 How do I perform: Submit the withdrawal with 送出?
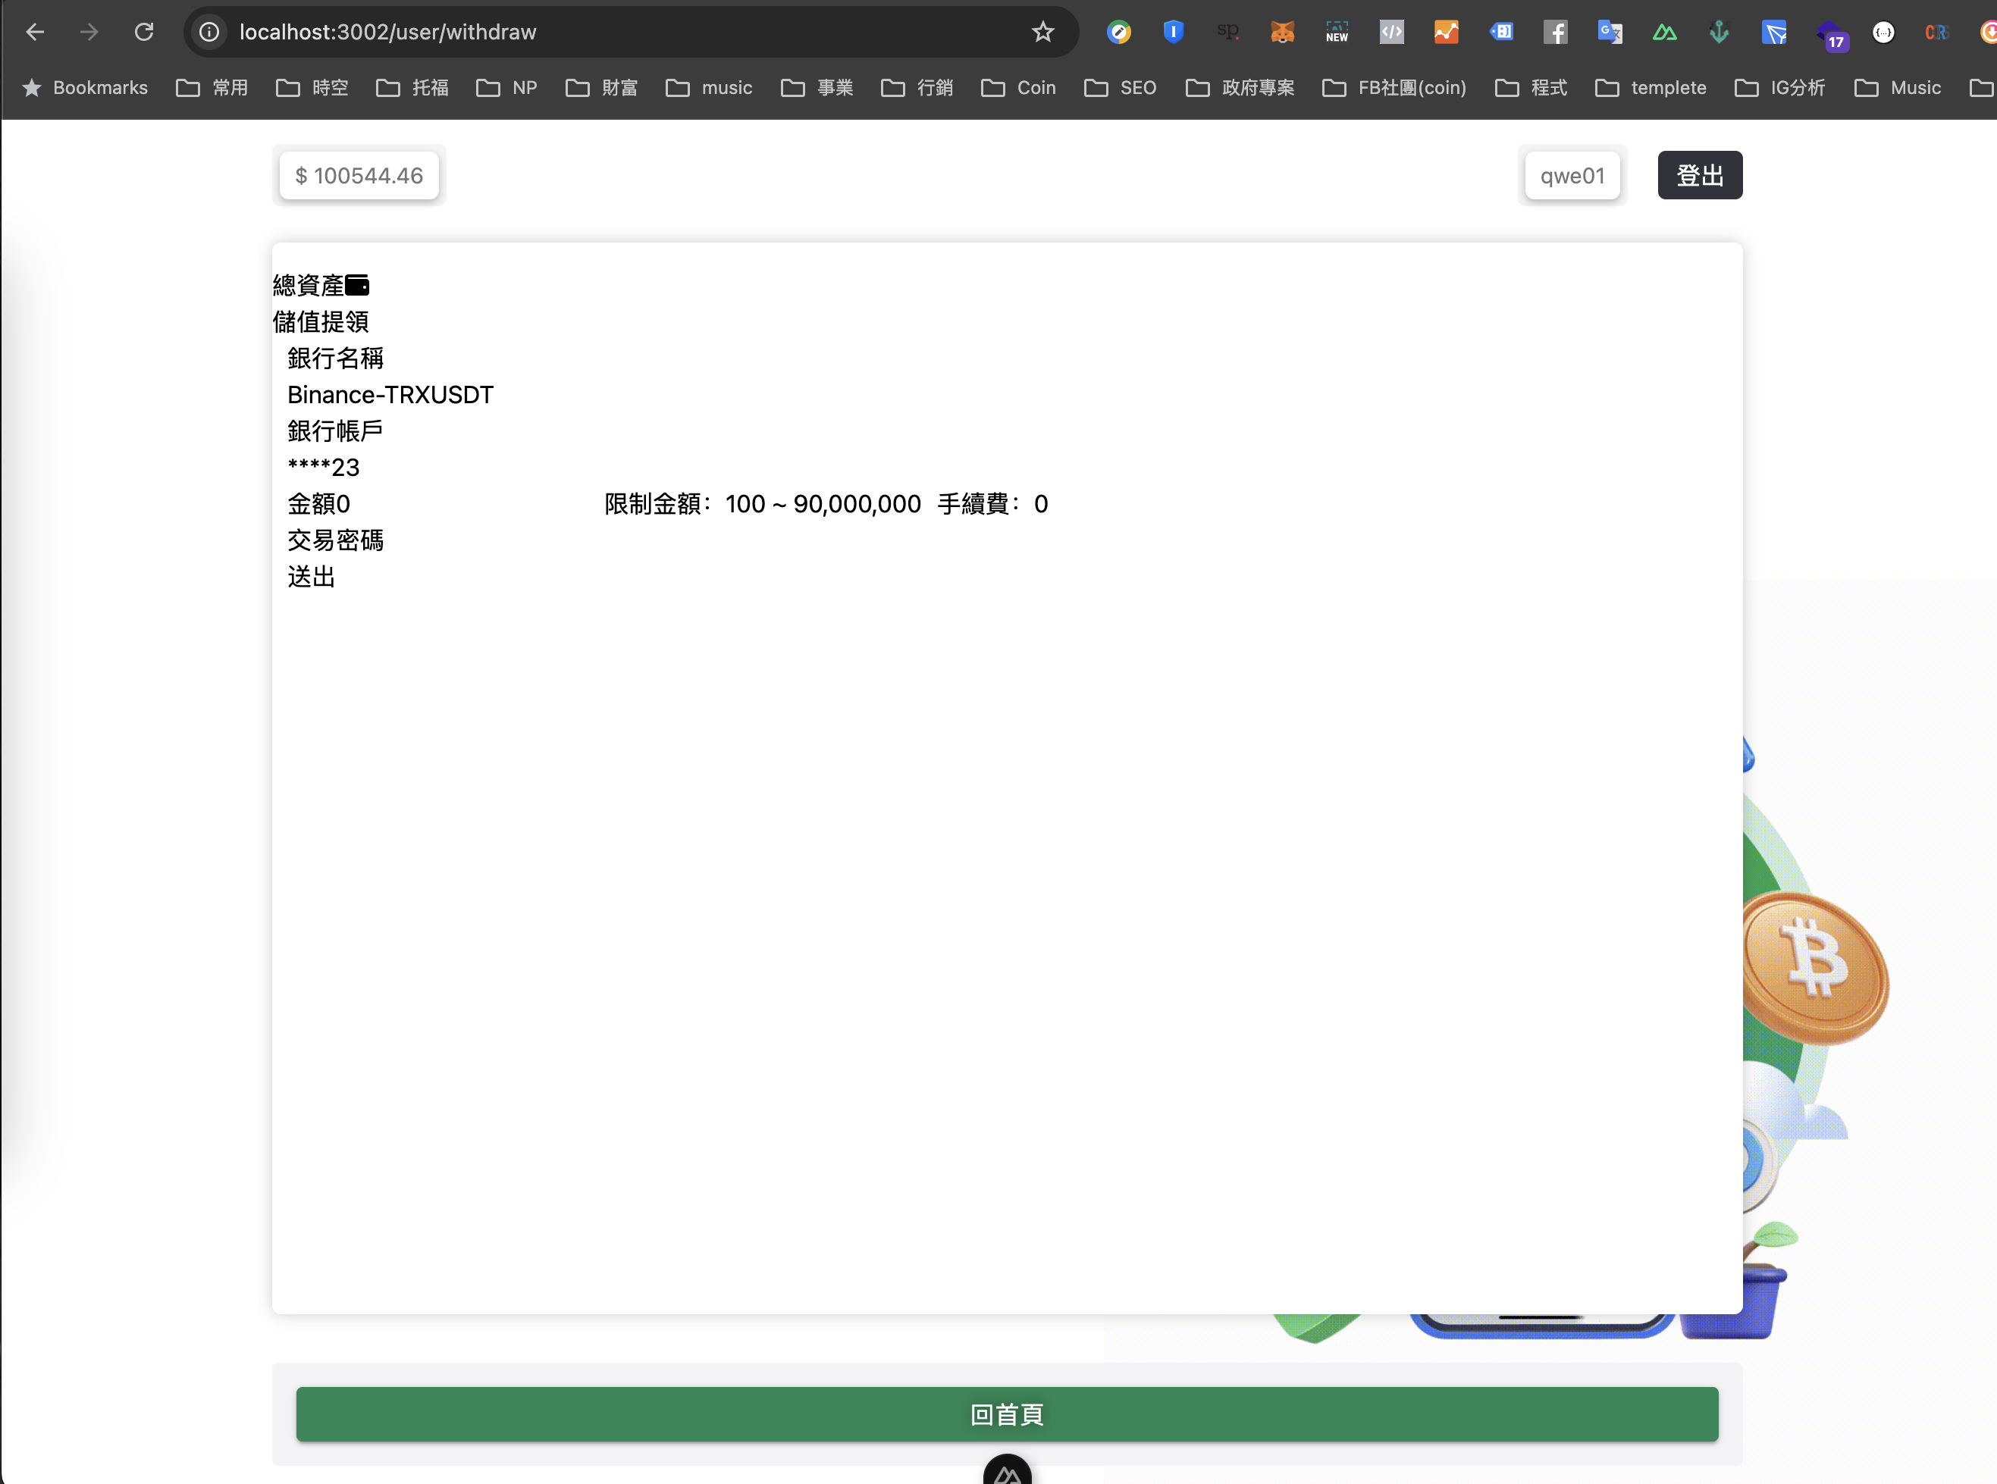[311, 577]
